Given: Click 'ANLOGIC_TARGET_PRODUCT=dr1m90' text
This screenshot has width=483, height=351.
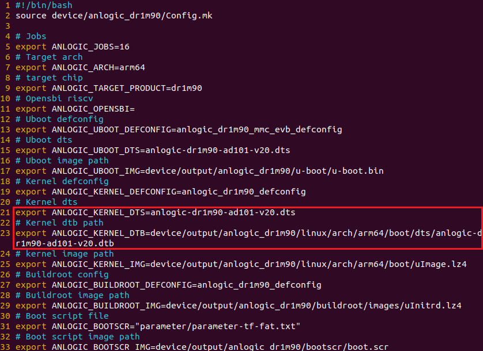Looking at the screenshot, I should (x=127, y=88).
